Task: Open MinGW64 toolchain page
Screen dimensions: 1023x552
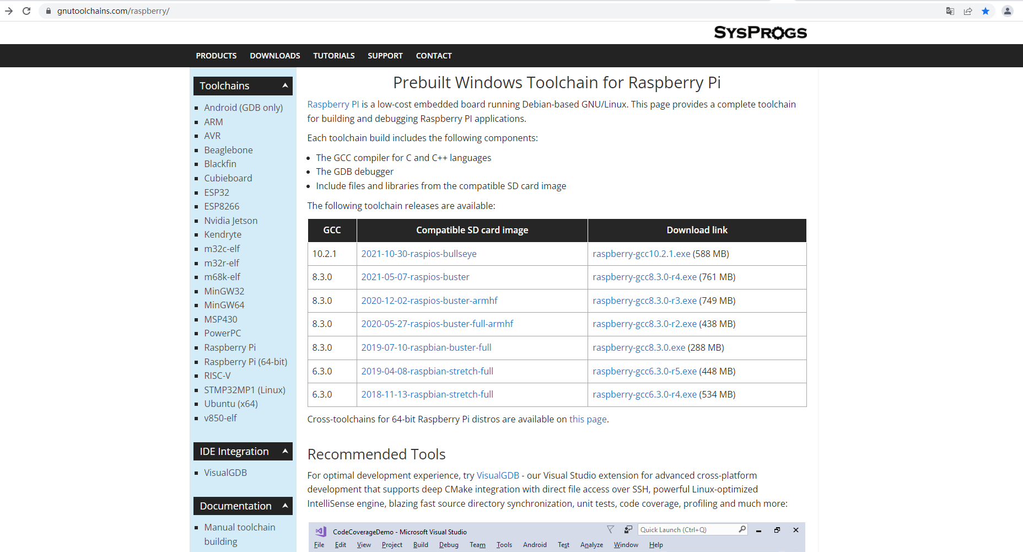Action: click(x=224, y=305)
